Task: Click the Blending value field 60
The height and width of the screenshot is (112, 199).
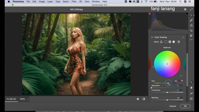Action: pos(180,98)
